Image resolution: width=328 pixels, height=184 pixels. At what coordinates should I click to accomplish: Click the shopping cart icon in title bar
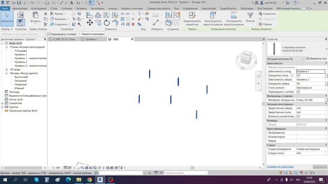point(288,3)
